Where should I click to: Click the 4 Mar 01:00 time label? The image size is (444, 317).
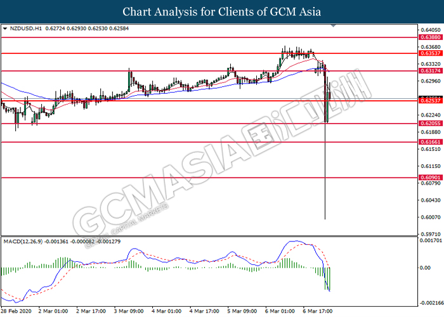tap(166, 311)
